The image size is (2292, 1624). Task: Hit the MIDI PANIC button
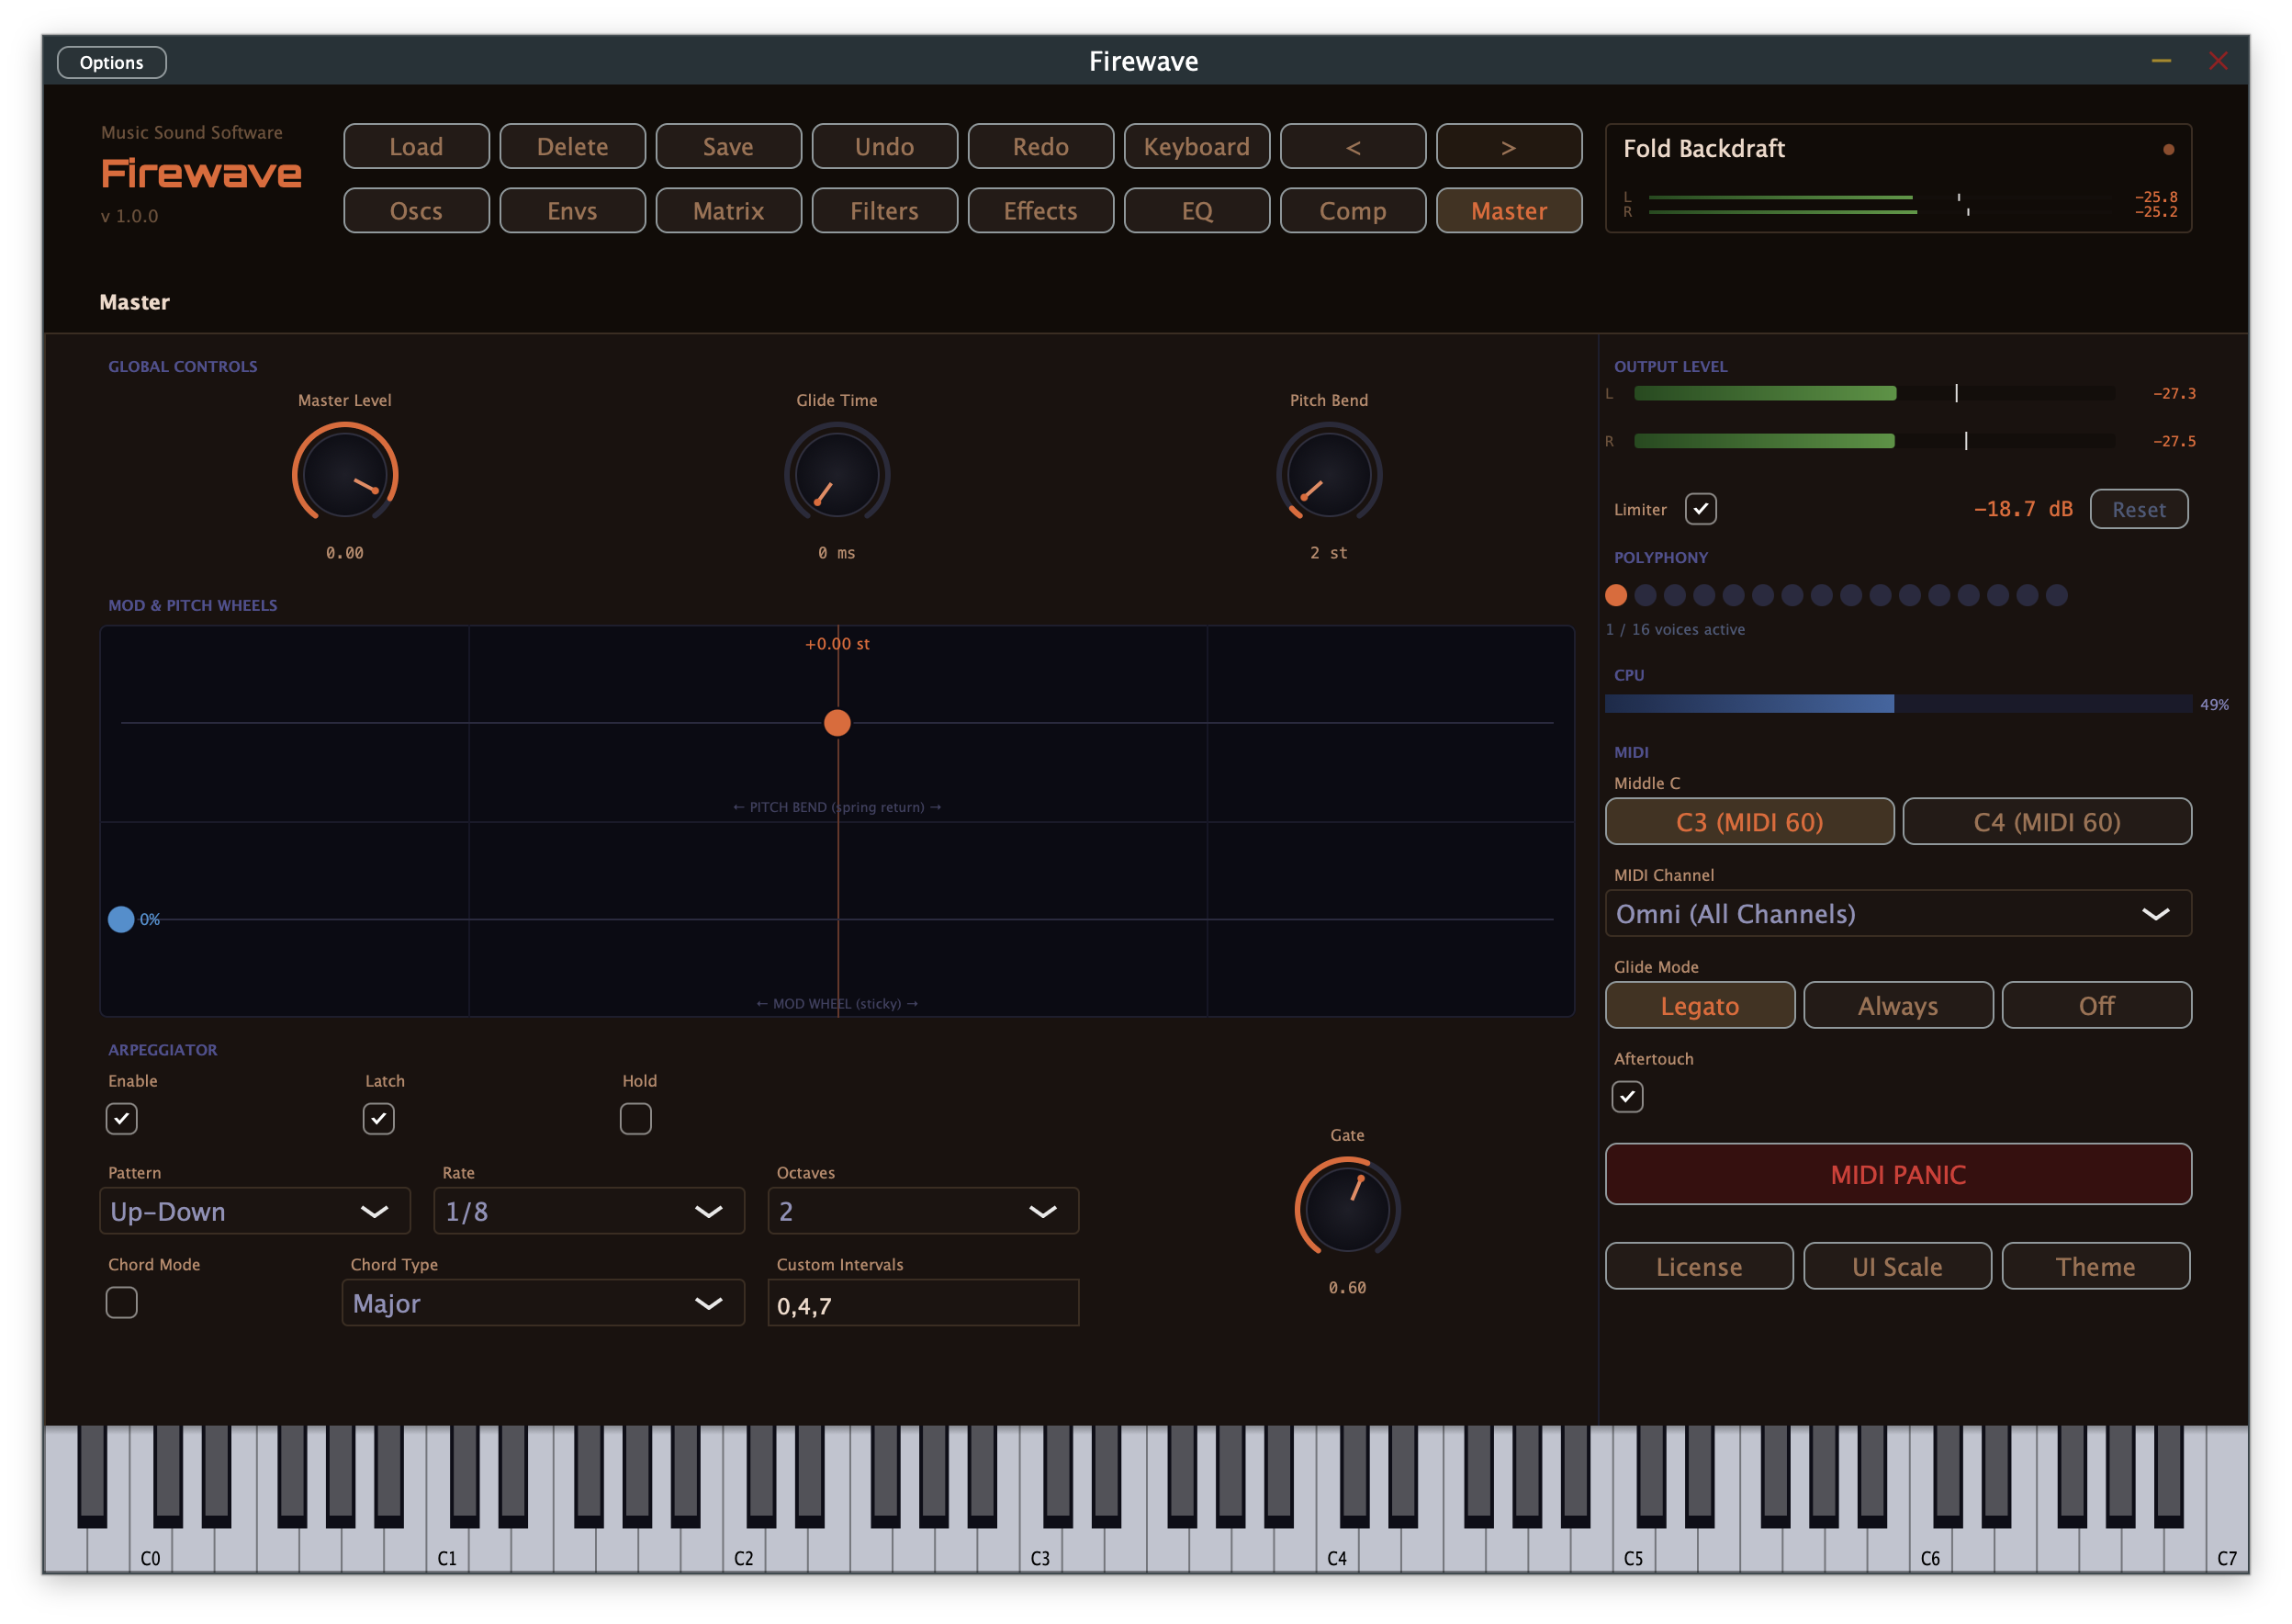pos(1898,1174)
